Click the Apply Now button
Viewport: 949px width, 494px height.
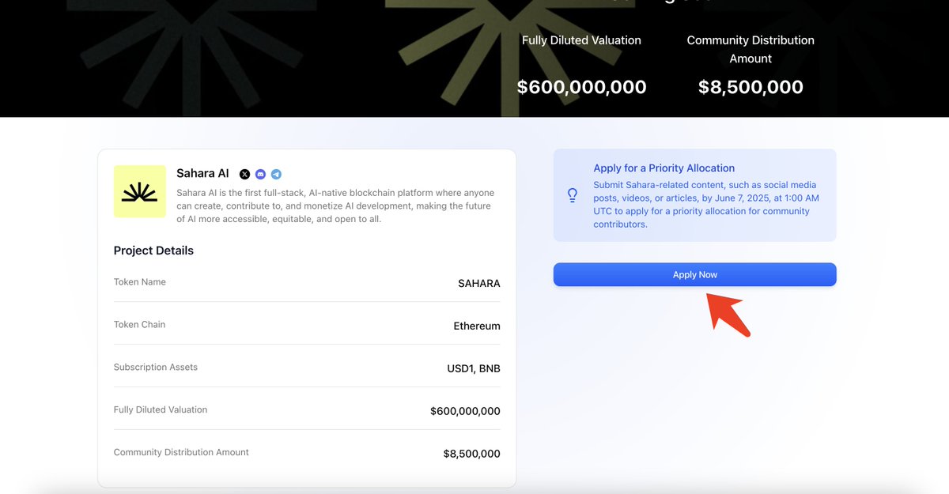[694, 274]
